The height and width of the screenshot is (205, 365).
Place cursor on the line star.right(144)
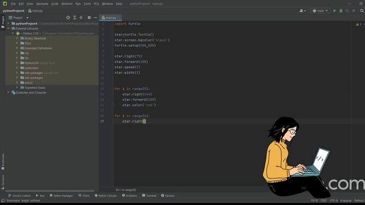(x=137, y=94)
